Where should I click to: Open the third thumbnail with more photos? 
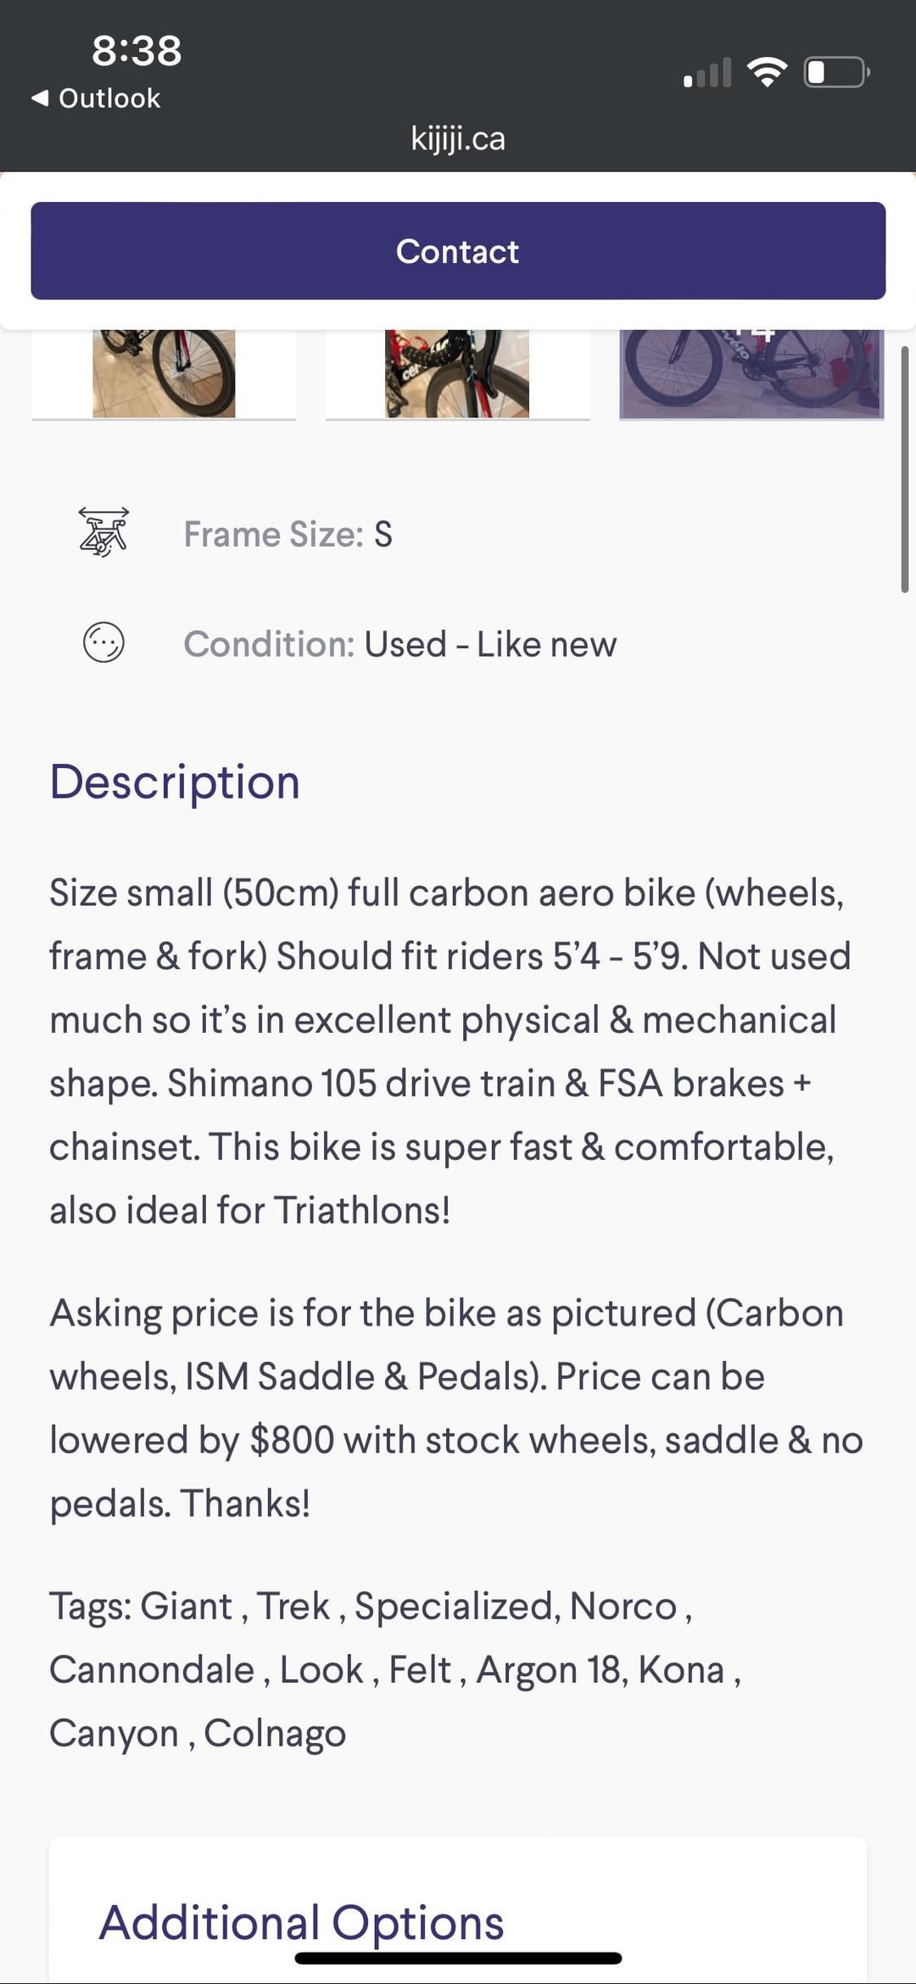pos(751,373)
